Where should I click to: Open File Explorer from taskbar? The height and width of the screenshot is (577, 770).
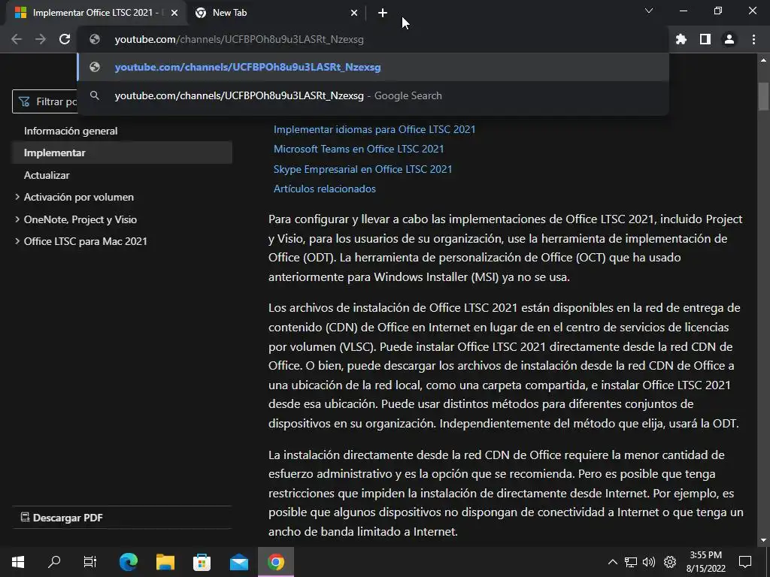[x=165, y=562]
